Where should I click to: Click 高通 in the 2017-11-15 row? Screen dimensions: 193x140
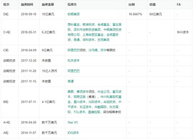(x=71, y=81)
